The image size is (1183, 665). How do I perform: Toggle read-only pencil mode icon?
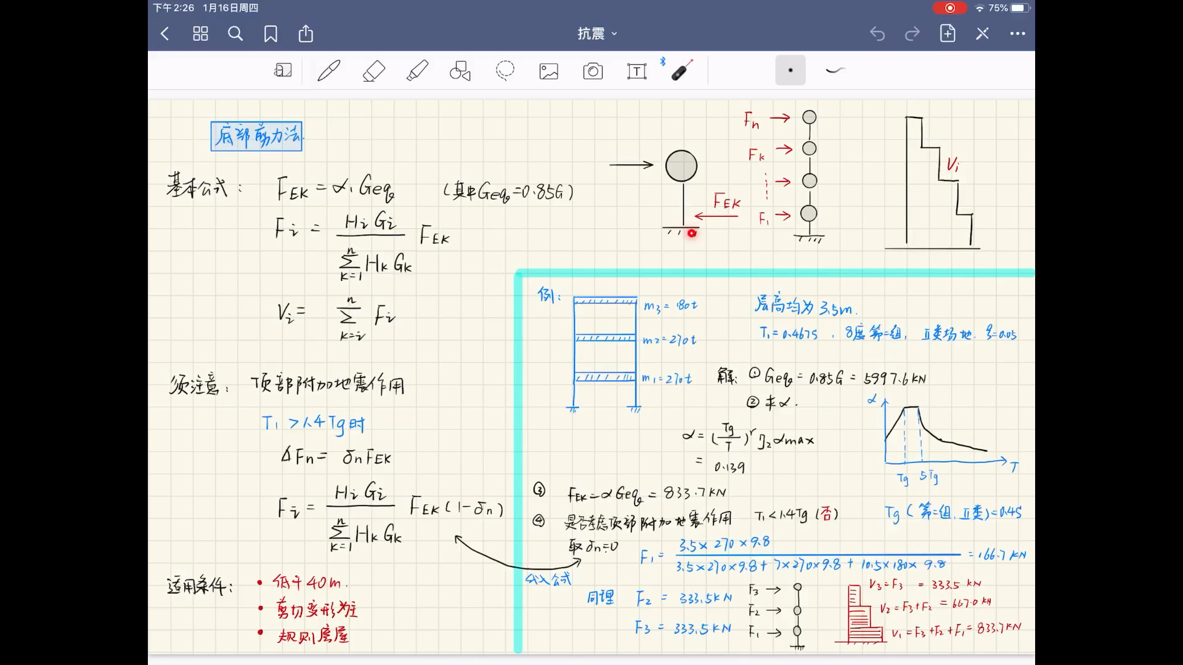tap(982, 34)
